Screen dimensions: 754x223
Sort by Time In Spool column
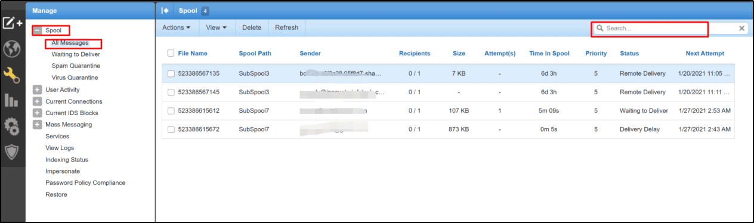click(x=549, y=53)
